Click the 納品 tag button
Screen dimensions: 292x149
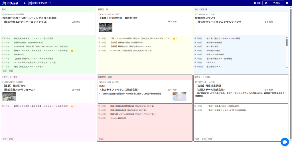pos(101,139)
